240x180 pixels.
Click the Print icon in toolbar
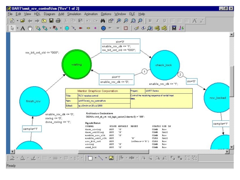tap(58, 21)
